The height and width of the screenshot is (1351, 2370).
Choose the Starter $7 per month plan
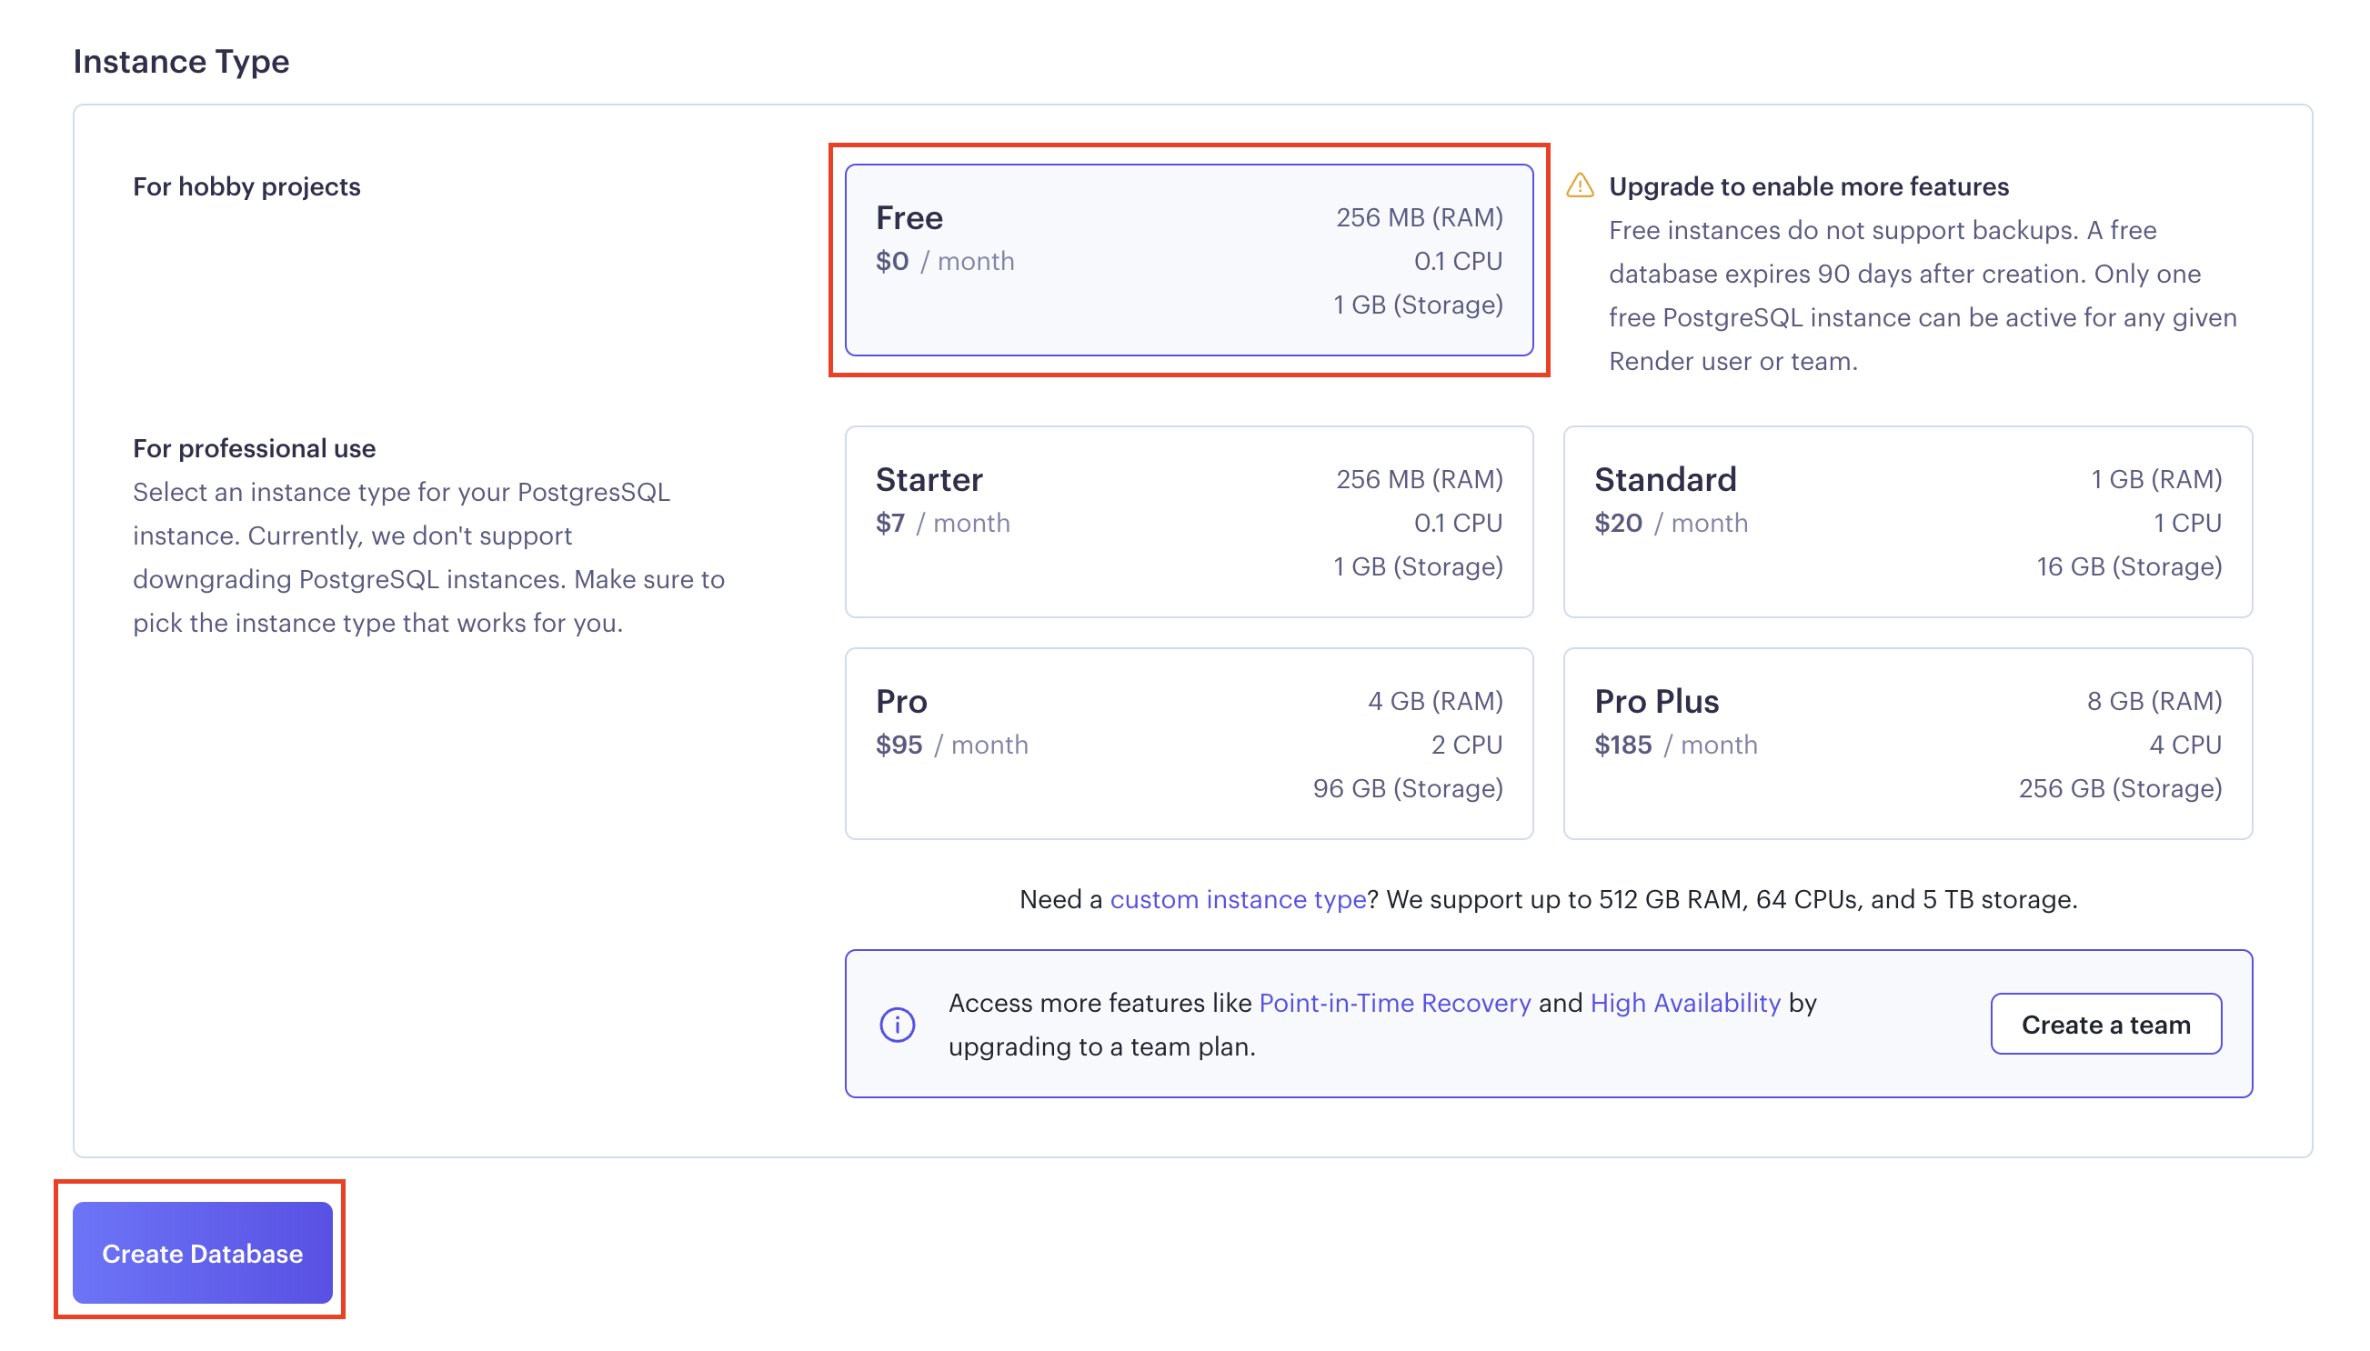[x=1188, y=522]
